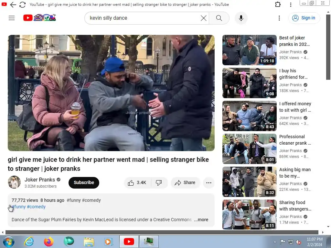Launch Firefox from taskbar
This screenshot has width=331, height=248.
tap(49, 242)
